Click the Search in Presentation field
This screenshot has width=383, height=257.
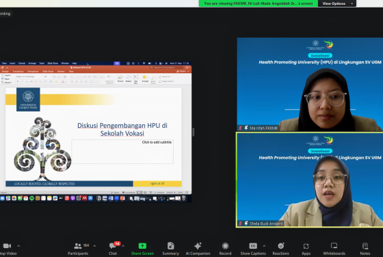click(x=167, y=68)
